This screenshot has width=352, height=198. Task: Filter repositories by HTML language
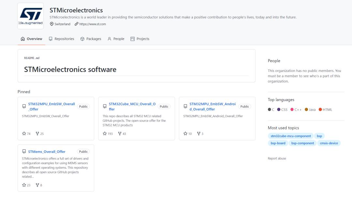tap(326, 109)
